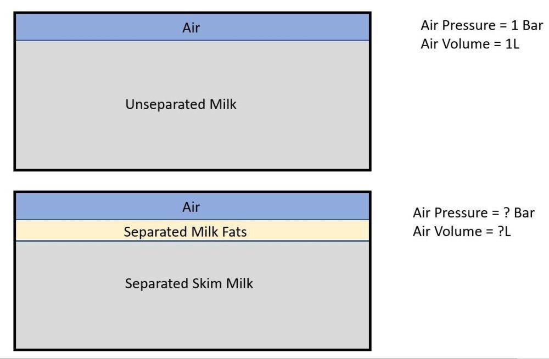549x359 pixels.
Task: Click the "Air Pressure = 1 Bar" text
Action: (481, 25)
